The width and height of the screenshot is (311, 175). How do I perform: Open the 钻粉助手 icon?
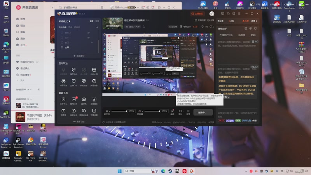(84, 82)
